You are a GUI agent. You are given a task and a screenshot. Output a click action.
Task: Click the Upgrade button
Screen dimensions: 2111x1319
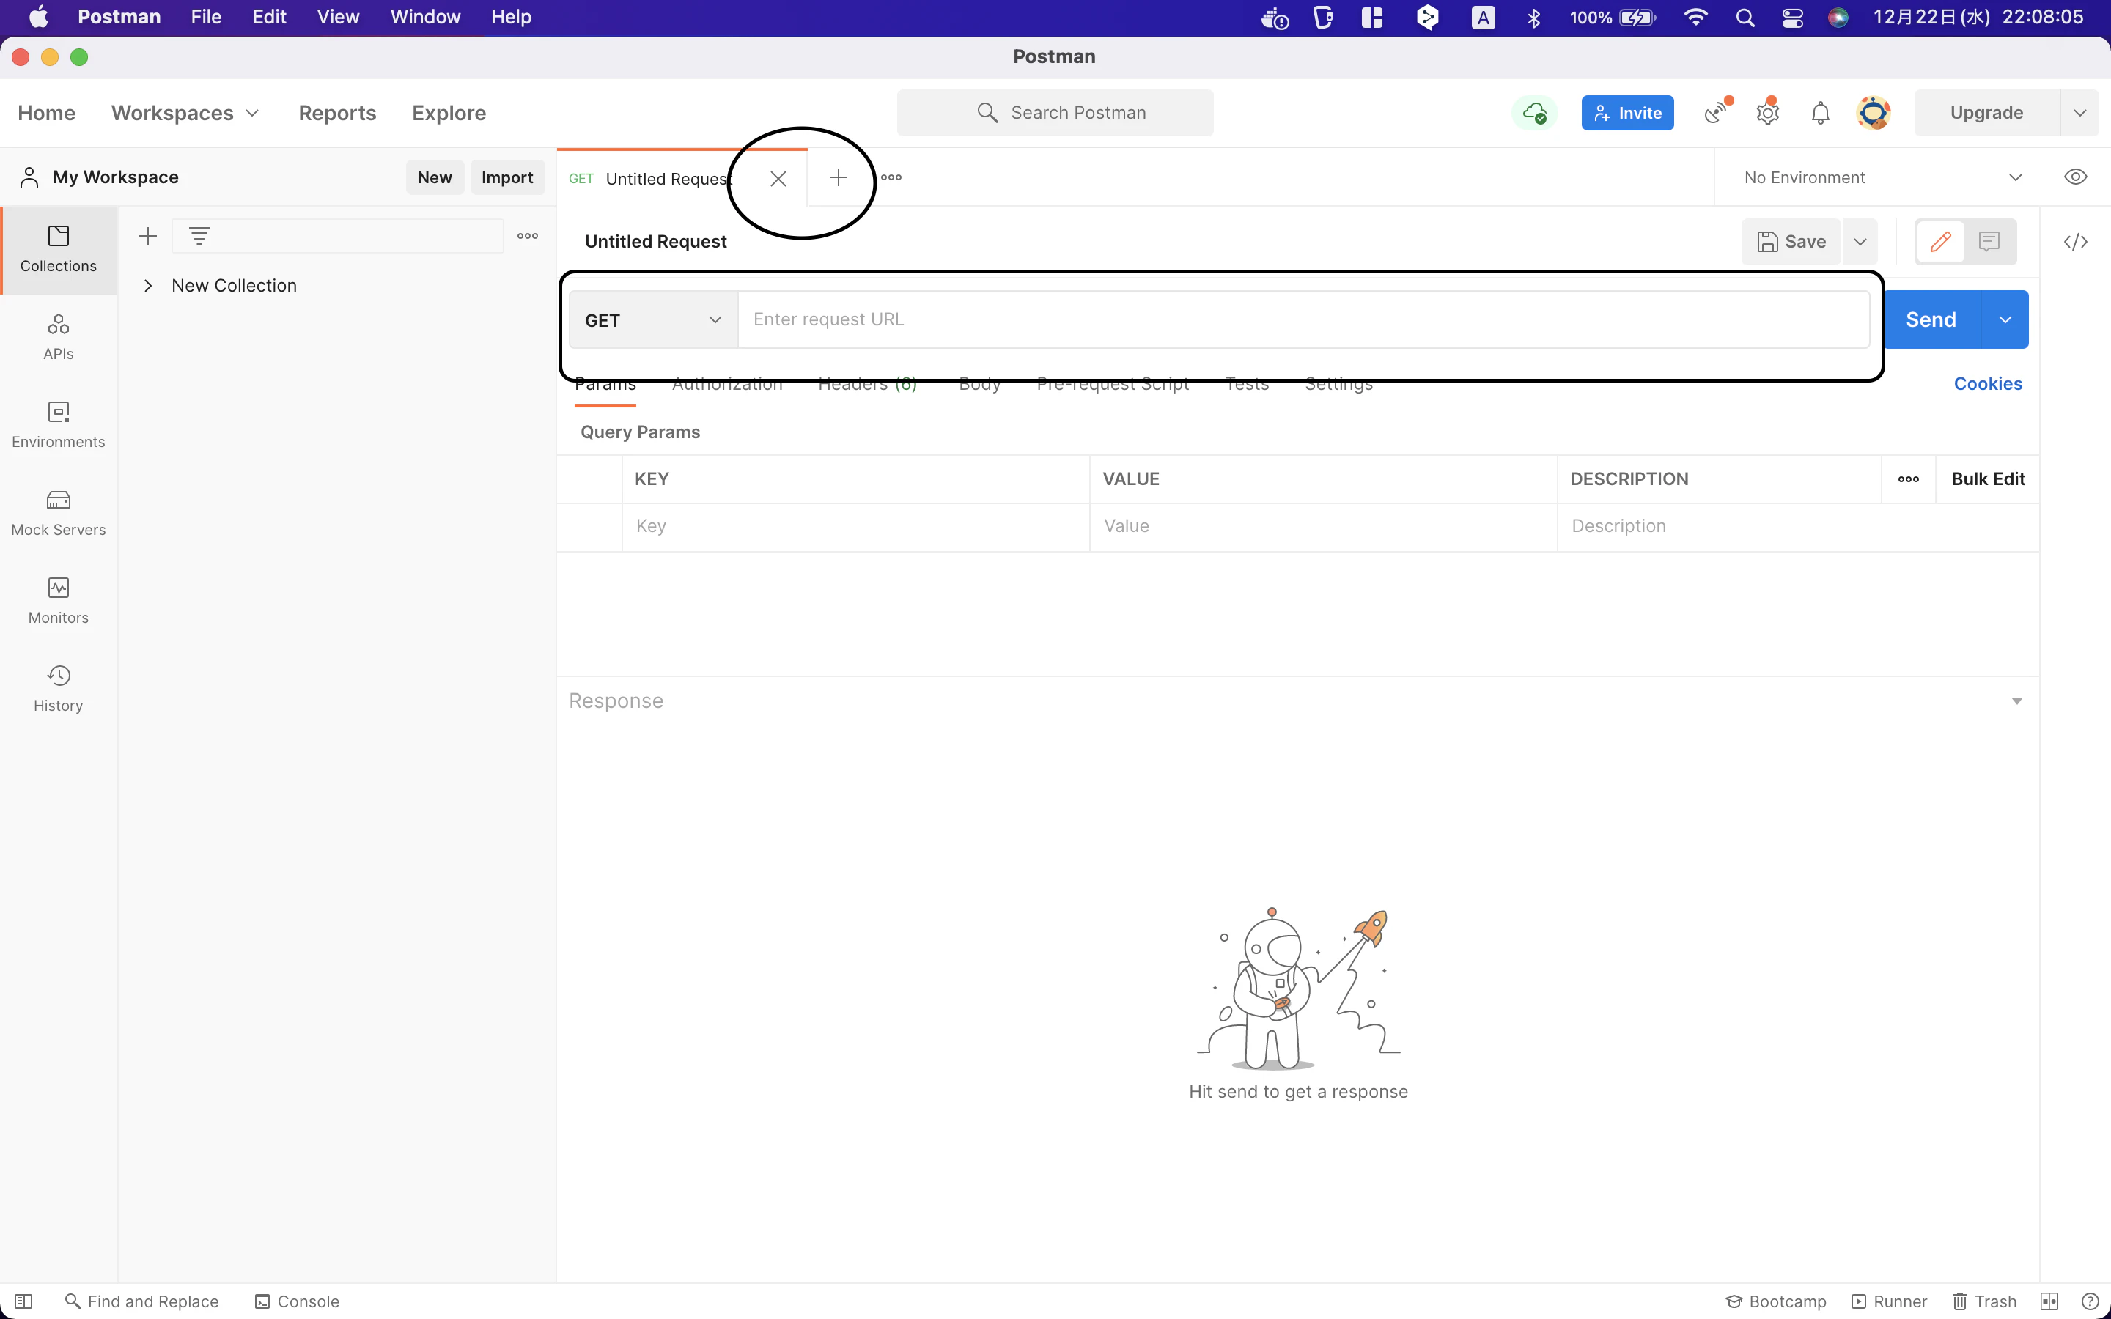(x=1986, y=113)
